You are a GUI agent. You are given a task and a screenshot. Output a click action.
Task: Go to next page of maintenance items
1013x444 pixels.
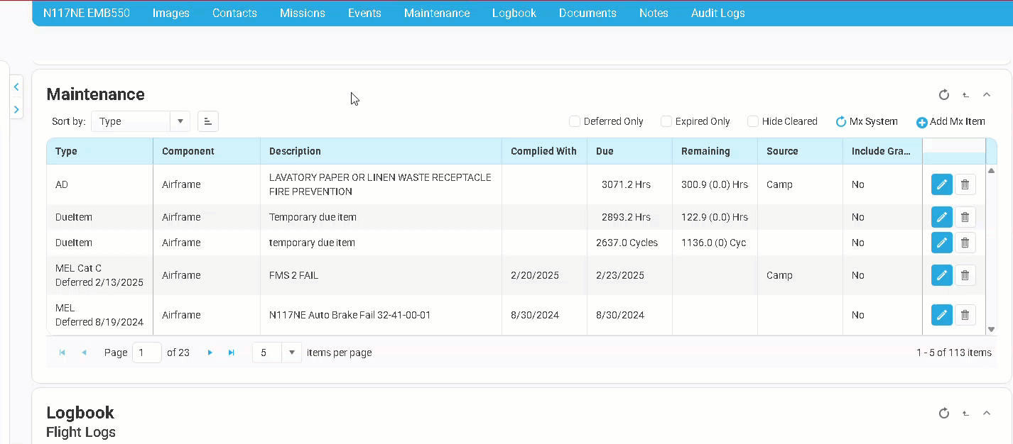click(210, 353)
